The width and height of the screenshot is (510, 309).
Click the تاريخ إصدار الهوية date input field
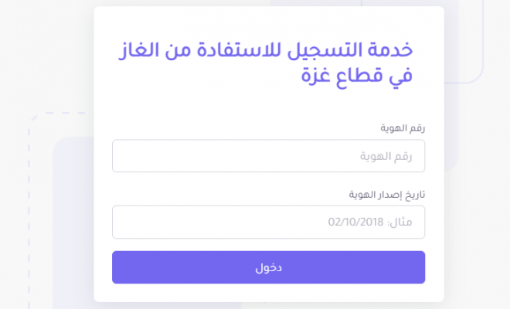[268, 222]
